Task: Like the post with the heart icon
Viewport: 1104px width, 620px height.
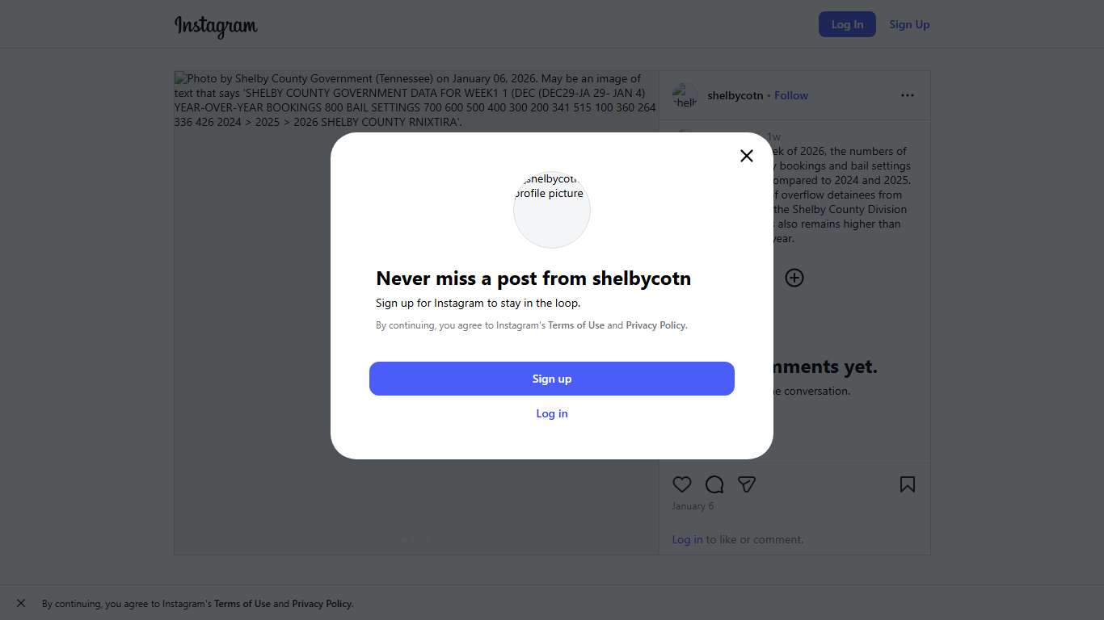Action: 682,484
